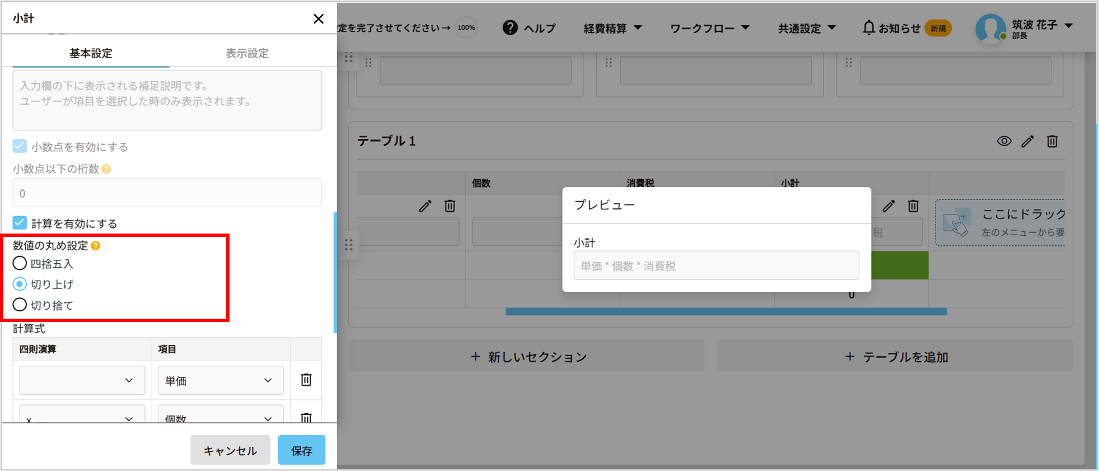1099x471 pixels.
Task: Delete テーブル 1 using trash icon
Action: pyautogui.click(x=1052, y=141)
